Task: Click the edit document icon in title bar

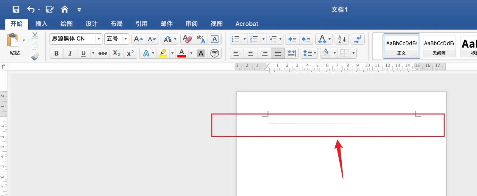Action: [50, 10]
